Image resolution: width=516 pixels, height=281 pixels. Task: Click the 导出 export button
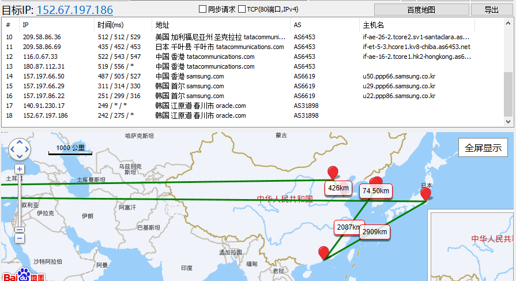click(492, 10)
